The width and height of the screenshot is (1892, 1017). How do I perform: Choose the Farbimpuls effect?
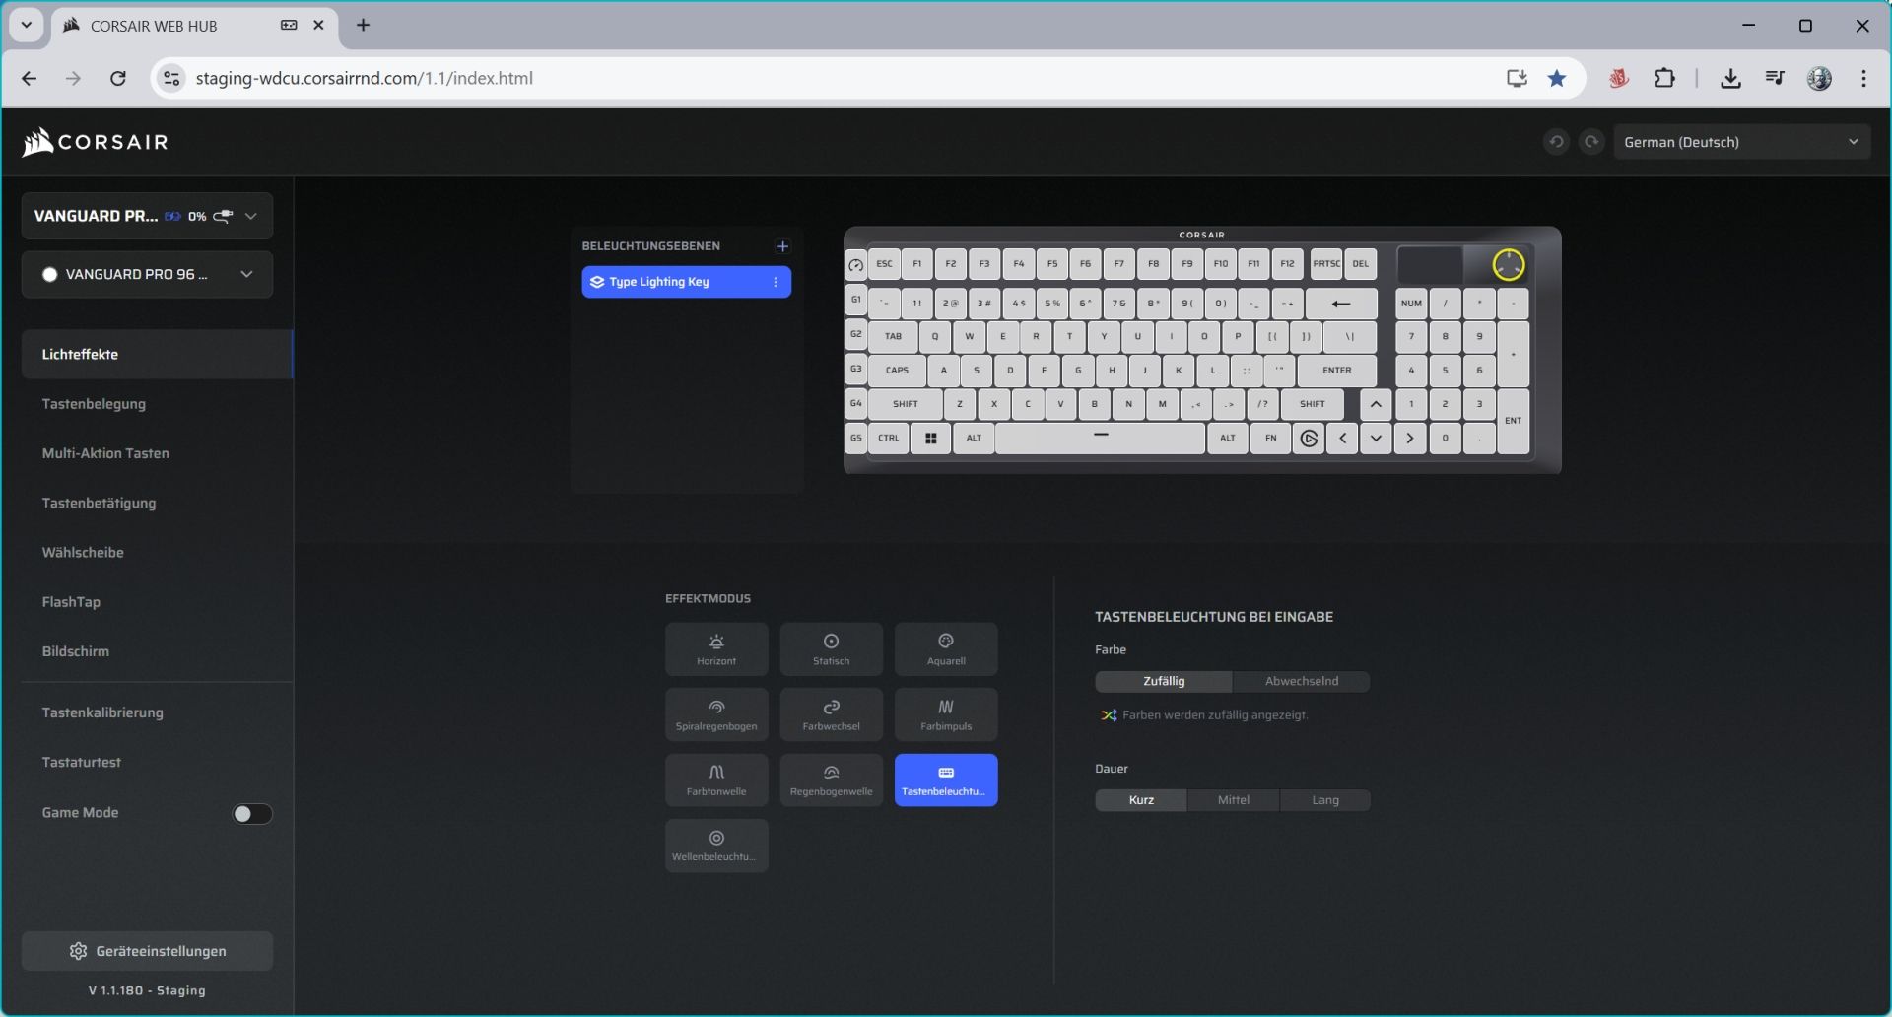(946, 714)
